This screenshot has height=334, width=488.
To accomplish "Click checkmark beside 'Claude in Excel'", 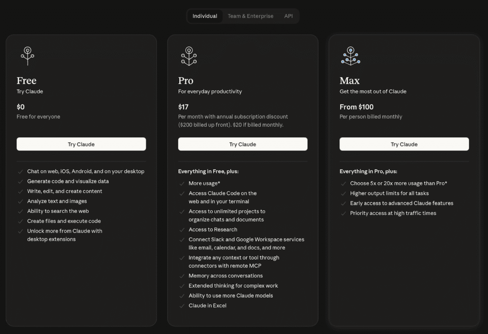I will (x=182, y=306).
